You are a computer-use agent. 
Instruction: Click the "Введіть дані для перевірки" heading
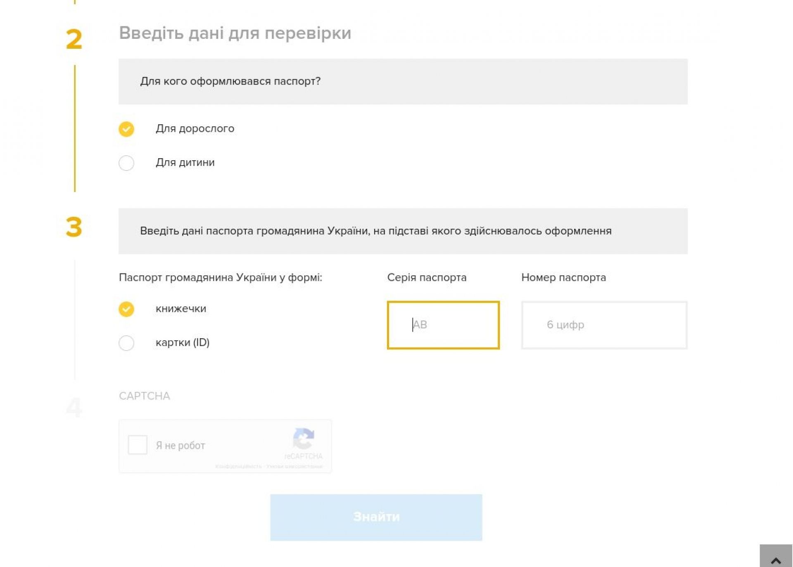click(235, 33)
